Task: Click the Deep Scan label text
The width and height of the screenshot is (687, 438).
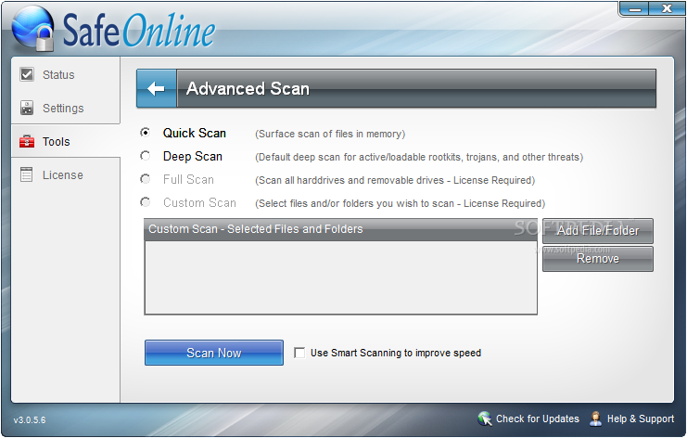Action: pyautogui.click(x=192, y=156)
